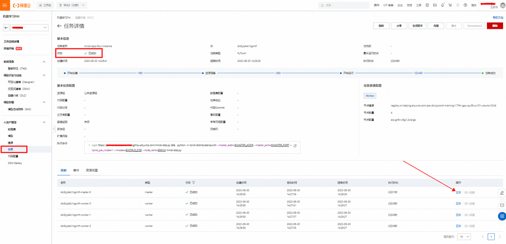Open the page size 10 dropdown
Viewport: 506px width, 244px height.
464,237
